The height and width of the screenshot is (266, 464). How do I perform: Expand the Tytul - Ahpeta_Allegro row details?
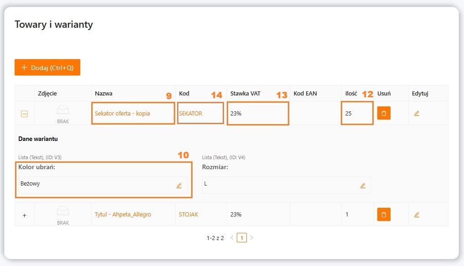coord(25,215)
